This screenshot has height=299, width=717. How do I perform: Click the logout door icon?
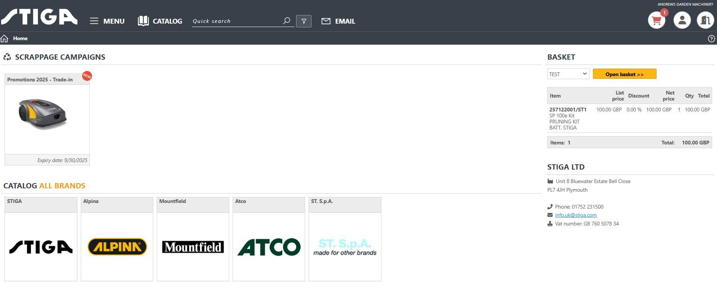[705, 20]
